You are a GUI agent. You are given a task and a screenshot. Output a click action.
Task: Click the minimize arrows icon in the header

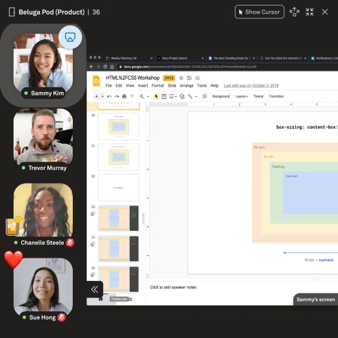309,12
